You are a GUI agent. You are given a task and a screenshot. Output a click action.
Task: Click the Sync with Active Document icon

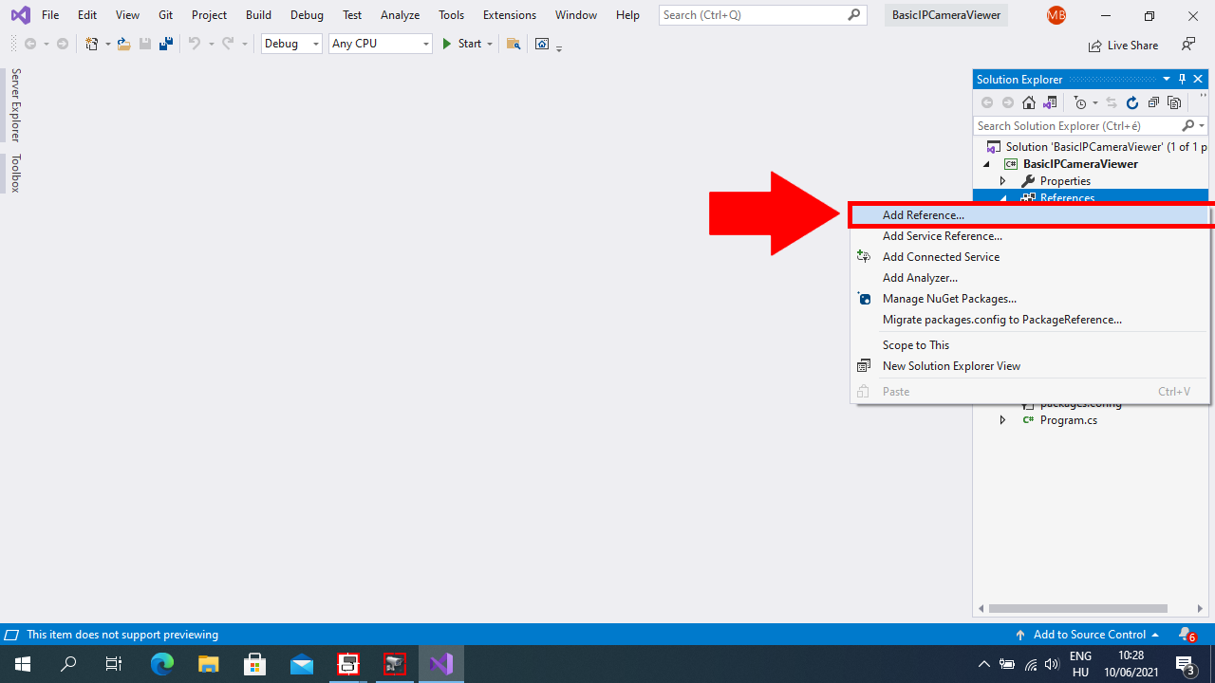coord(1112,102)
